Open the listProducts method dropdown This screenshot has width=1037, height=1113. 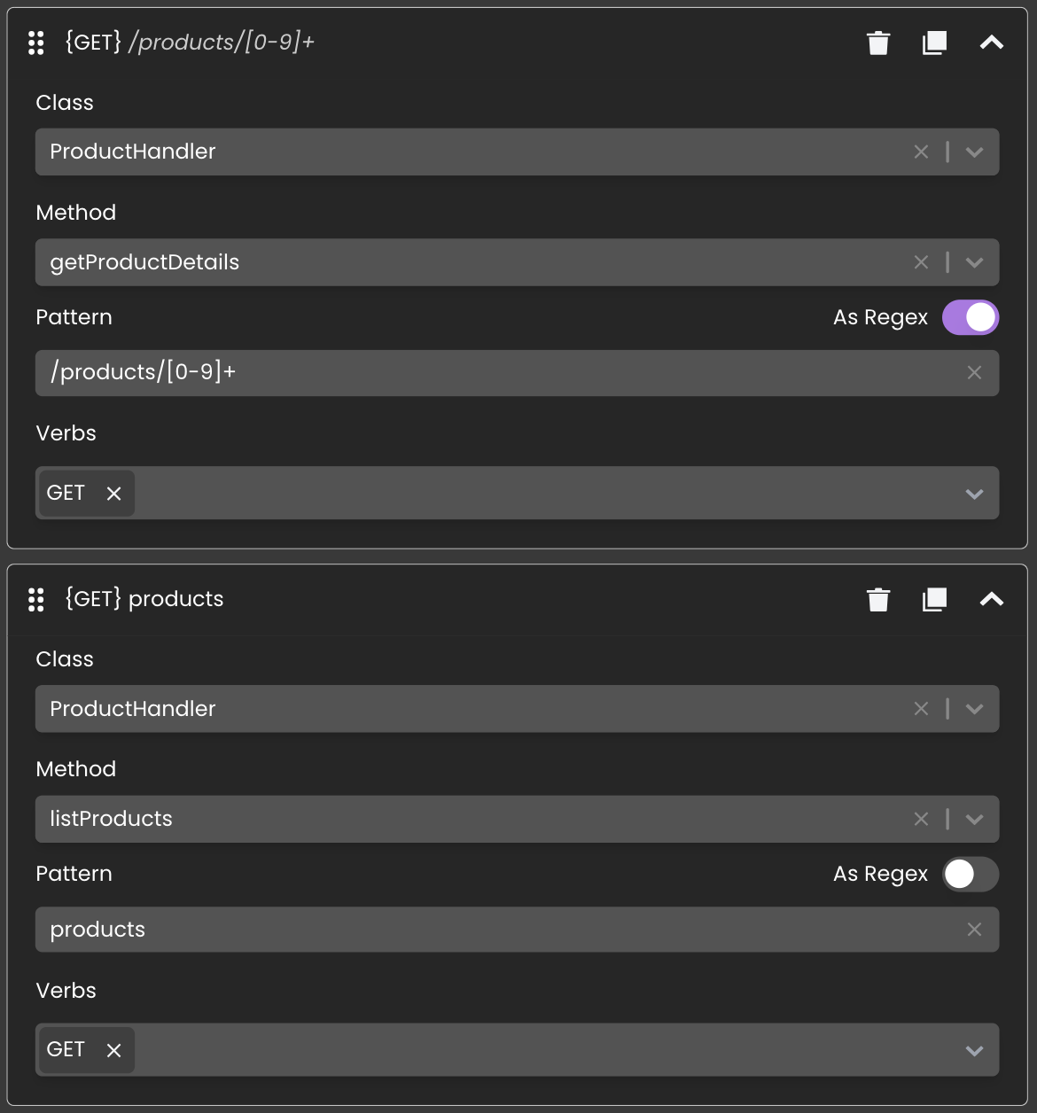coord(974,820)
